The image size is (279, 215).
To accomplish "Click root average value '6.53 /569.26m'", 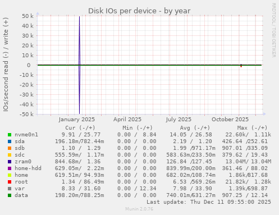I will click(x=194, y=182).
